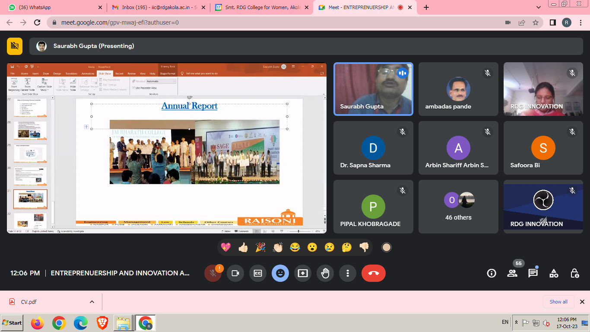Close the emoji reactions panel button
Image resolution: width=590 pixels, height=332 pixels.
(280, 273)
